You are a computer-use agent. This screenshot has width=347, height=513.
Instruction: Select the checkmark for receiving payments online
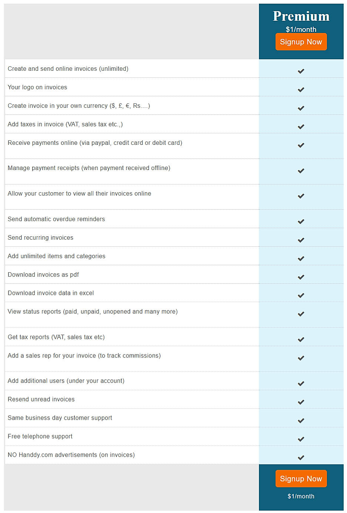301,145
